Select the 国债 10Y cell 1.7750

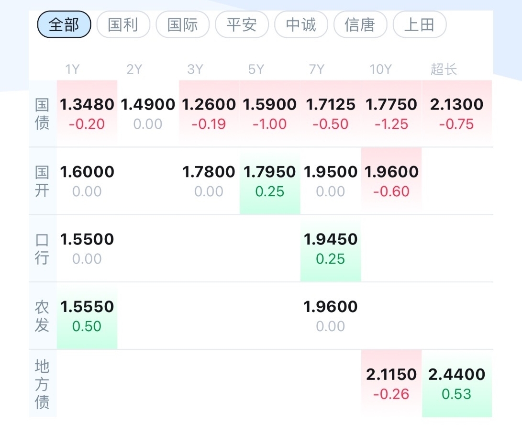391,113
